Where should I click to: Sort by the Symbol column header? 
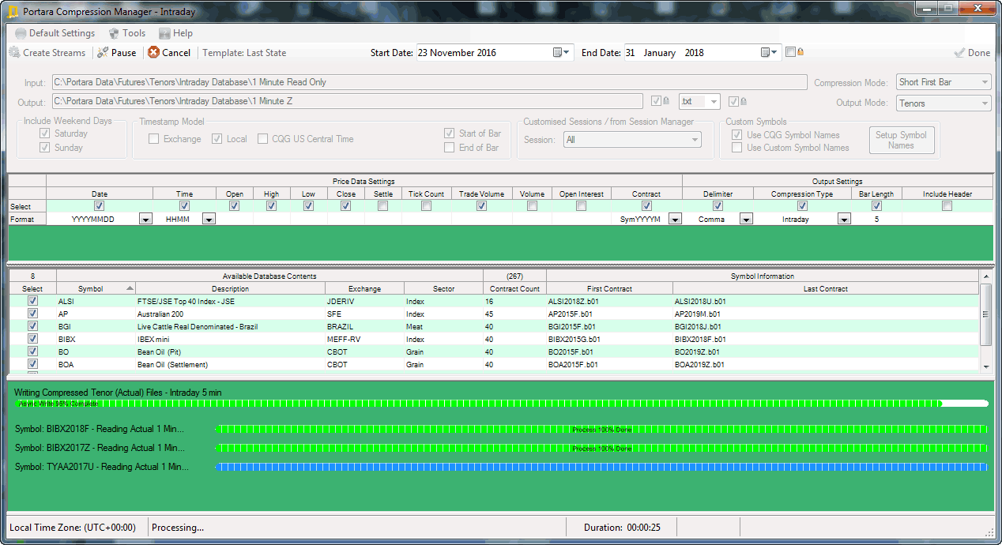[x=96, y=289]
